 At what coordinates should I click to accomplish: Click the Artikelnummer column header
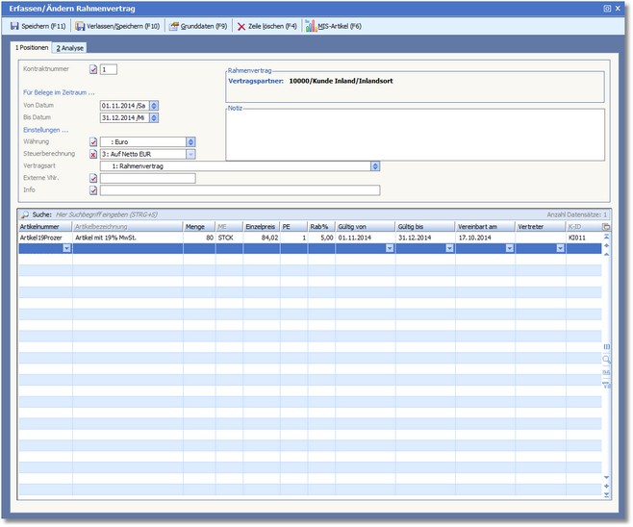(44, 227)
